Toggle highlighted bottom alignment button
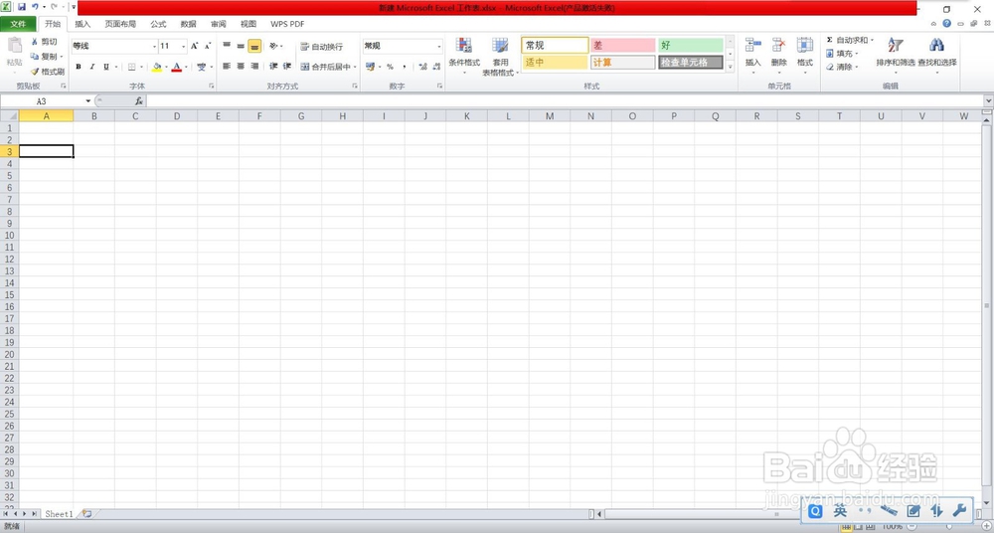The width and height of the screenshot is (994, 533). (254, 46)
